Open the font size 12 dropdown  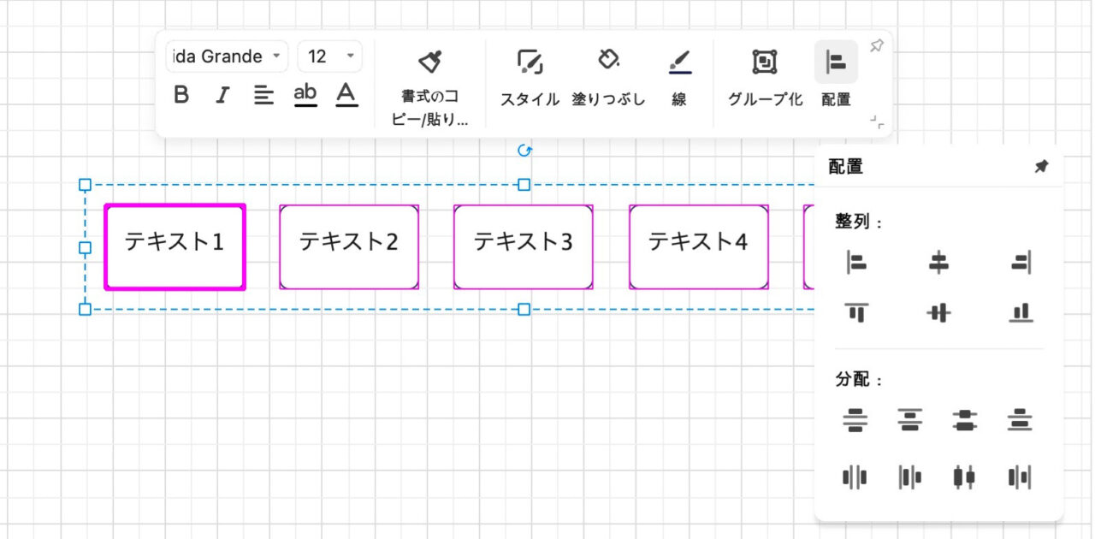click(329, 56)
